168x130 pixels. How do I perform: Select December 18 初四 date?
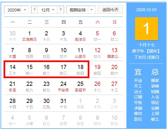coord(80,70)
